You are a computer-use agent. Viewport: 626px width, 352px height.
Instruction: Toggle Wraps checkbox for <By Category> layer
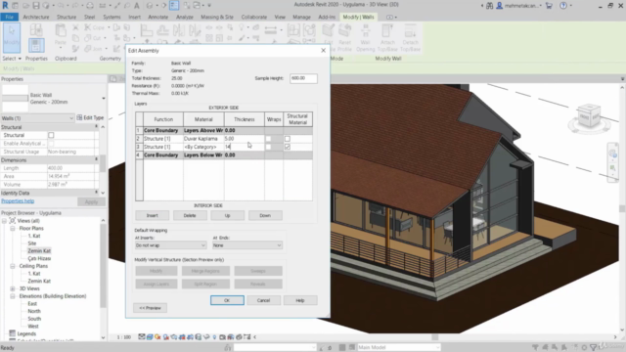click(268, 147)
